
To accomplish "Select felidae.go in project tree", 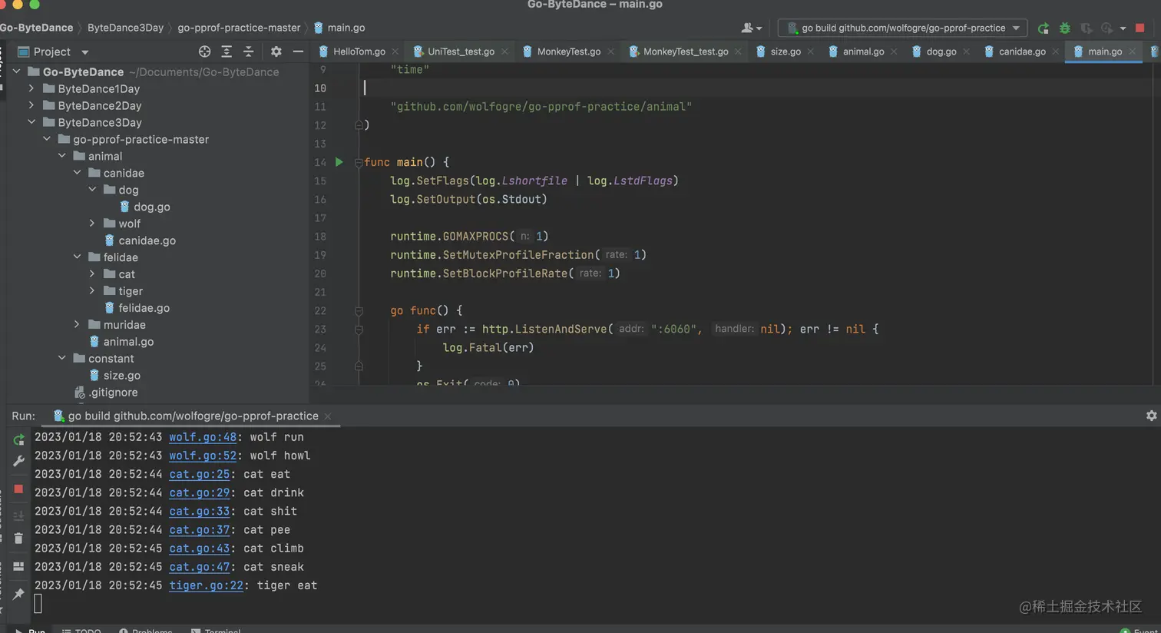I will point(144,308).
